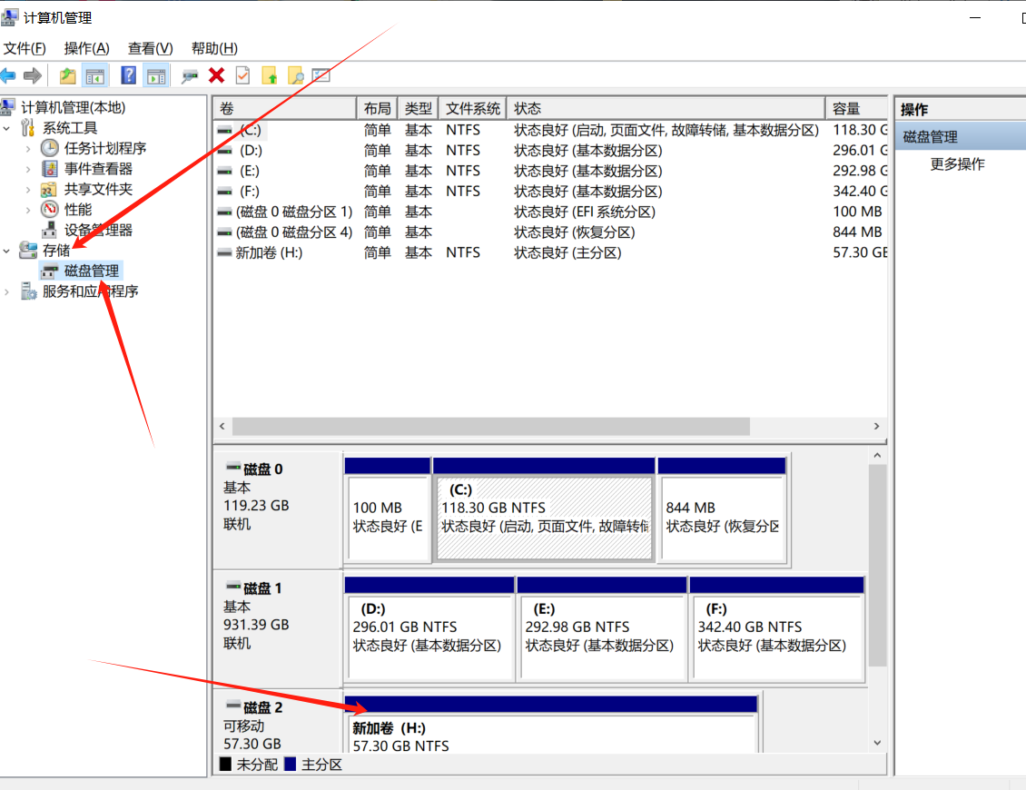1026x790 pixels.
Task: Expand the 性能 node
Action: 28,210
